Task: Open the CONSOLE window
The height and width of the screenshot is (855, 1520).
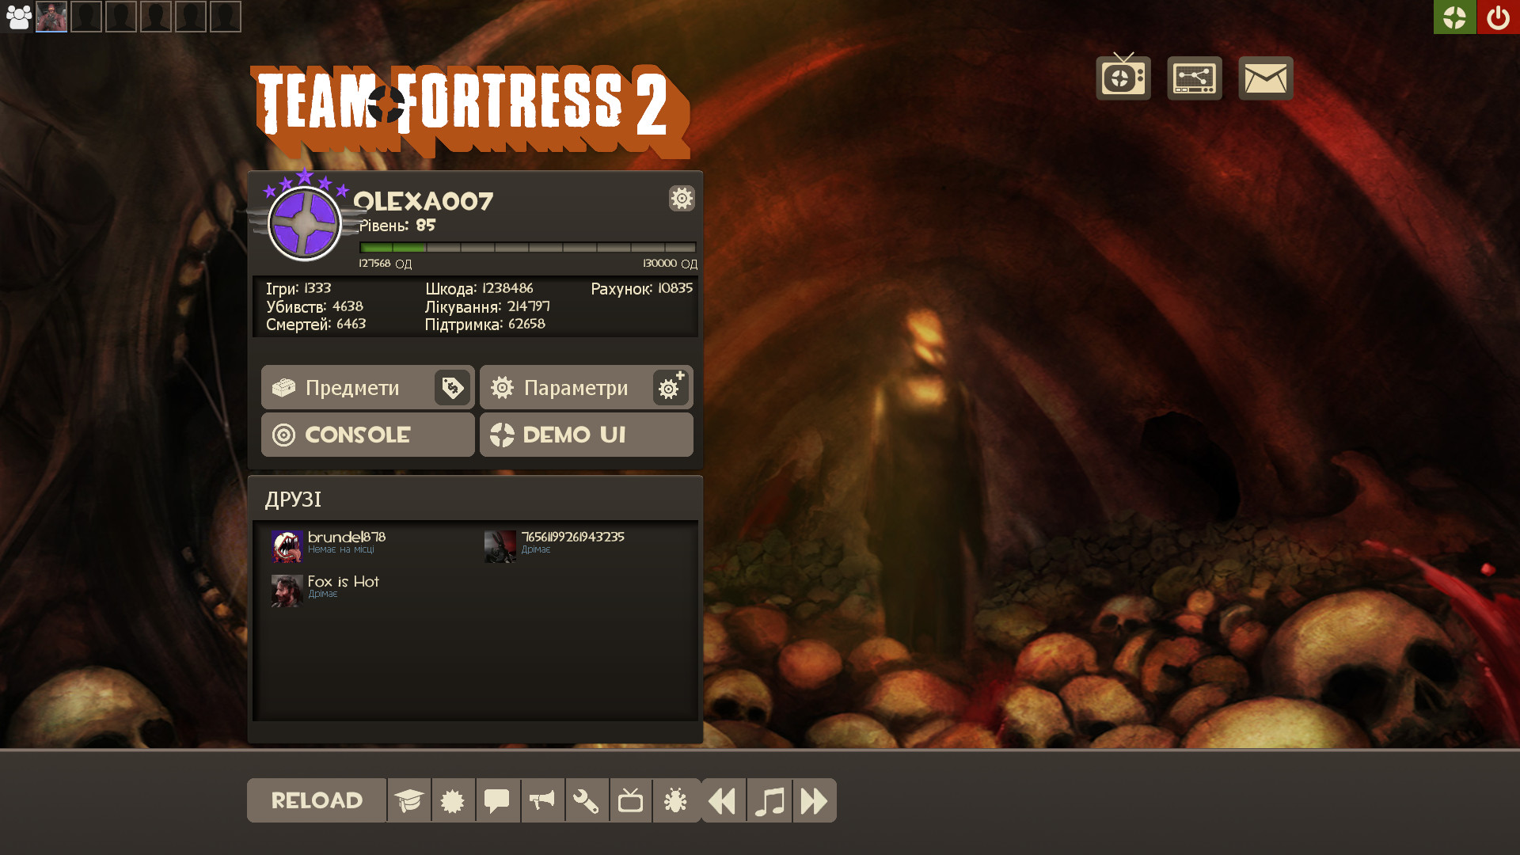Action: click(x=358, y=435)
